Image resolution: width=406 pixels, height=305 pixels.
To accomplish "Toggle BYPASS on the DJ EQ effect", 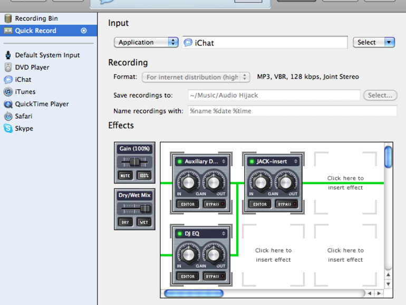I will coord(214,276).
